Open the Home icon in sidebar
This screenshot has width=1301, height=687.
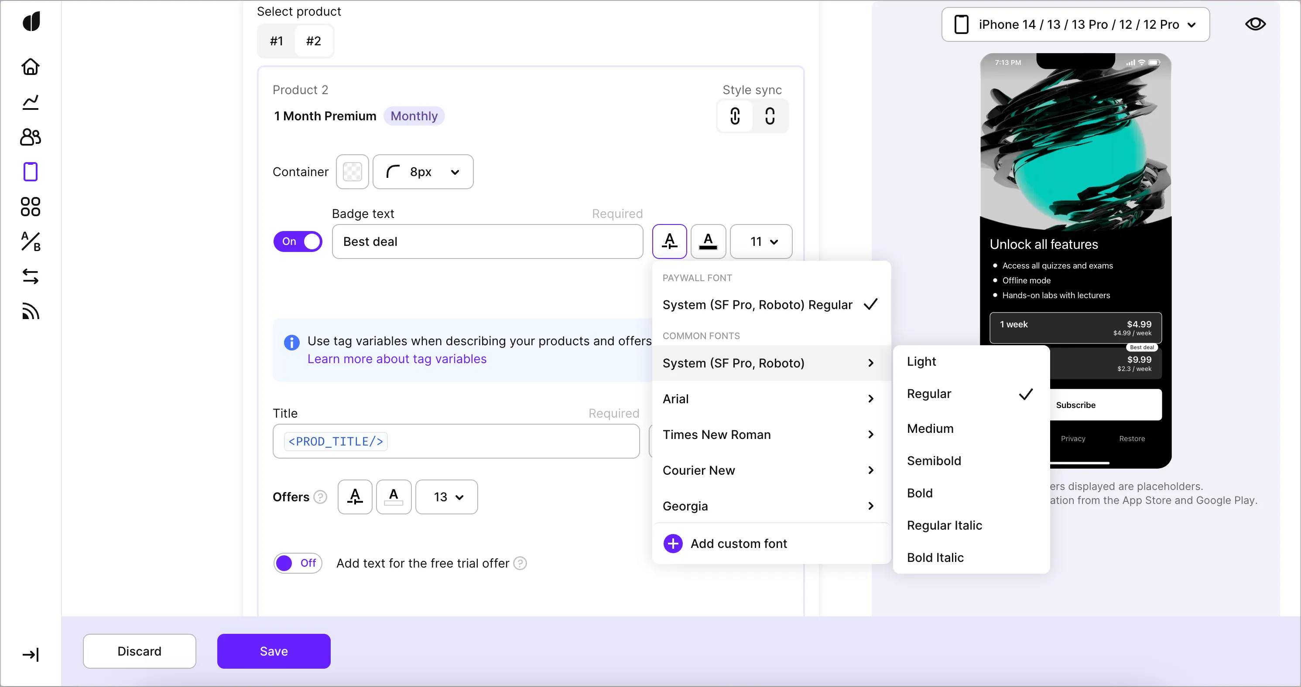click(30, 67)
